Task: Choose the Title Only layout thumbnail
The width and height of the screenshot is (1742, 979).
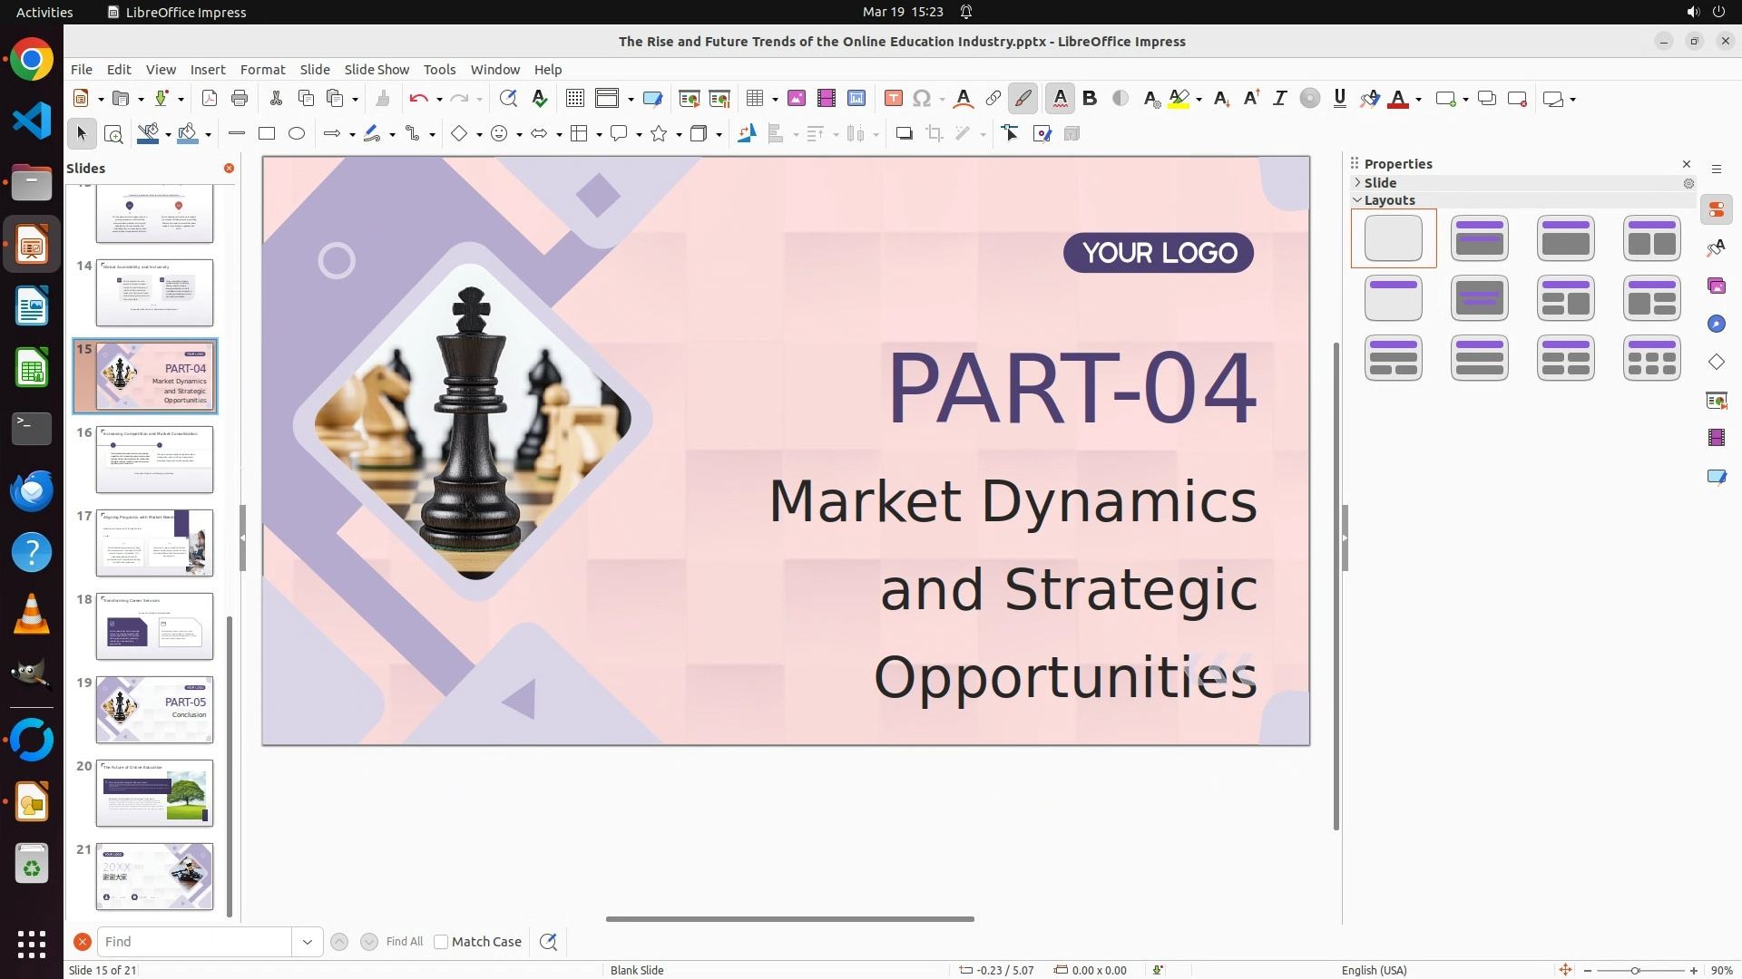Action: coord(1393,298)
